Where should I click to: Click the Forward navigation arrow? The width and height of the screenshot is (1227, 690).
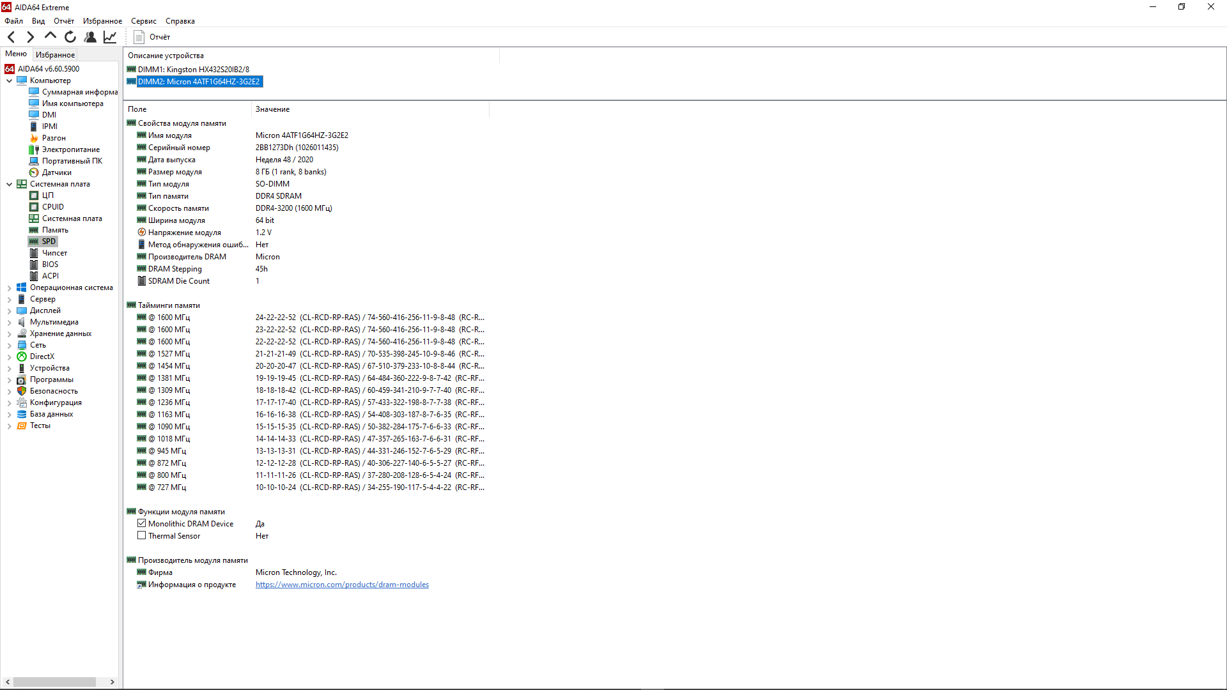pos(30,37)
